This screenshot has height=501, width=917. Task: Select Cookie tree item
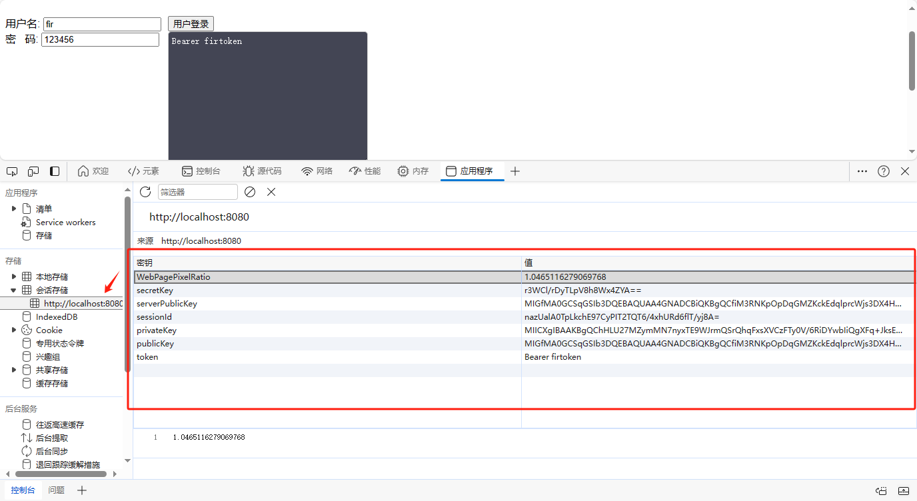coord(49,330)
